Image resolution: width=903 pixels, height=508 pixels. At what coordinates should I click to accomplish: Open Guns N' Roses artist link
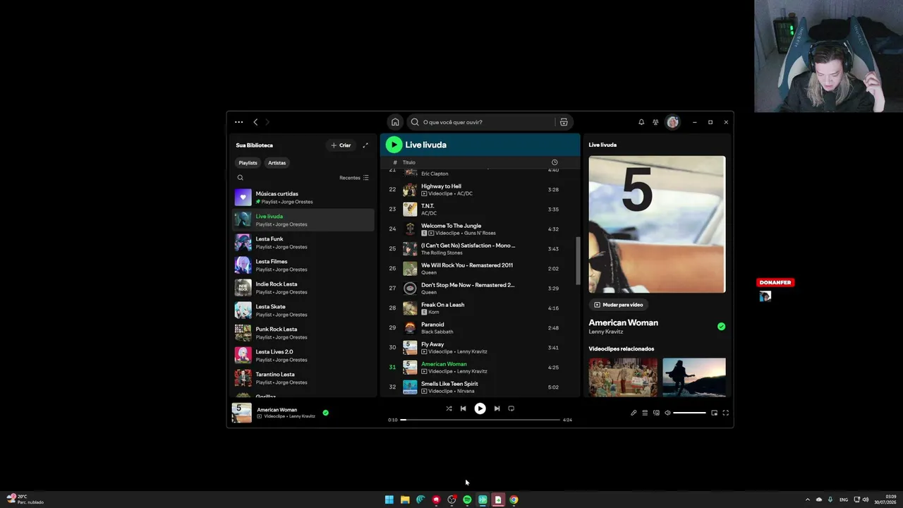(480, 234)
